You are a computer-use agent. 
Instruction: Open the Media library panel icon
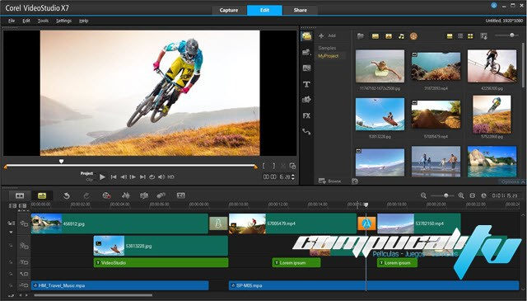pos(306,36)
